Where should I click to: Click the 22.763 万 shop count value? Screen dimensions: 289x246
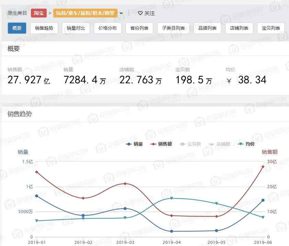tap(141, 80)
